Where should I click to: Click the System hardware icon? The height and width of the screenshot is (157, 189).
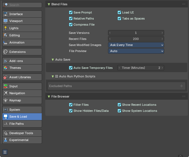point(6,110)
